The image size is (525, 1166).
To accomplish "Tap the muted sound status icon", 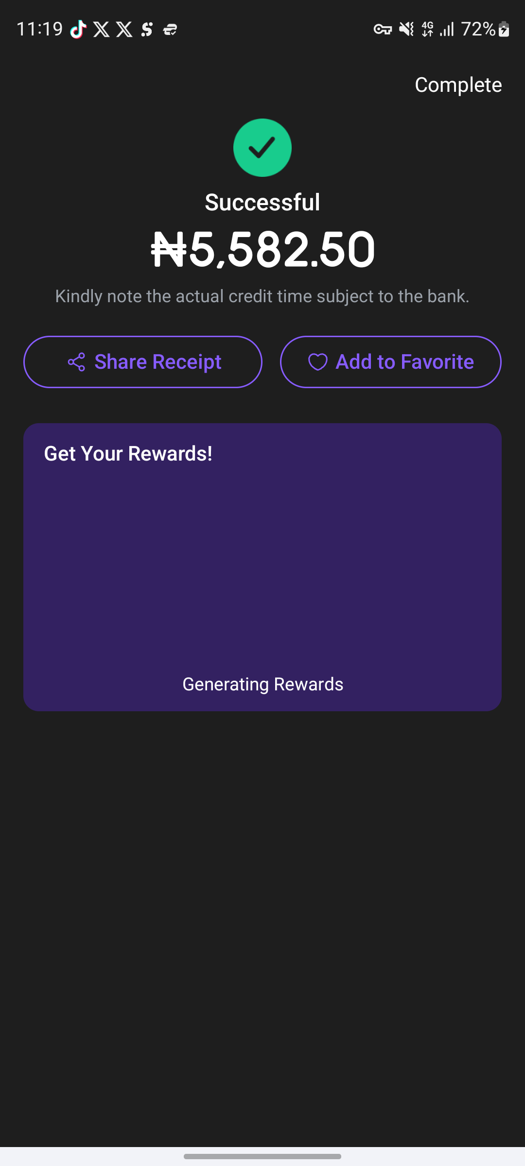I will [x=406, y=30].
